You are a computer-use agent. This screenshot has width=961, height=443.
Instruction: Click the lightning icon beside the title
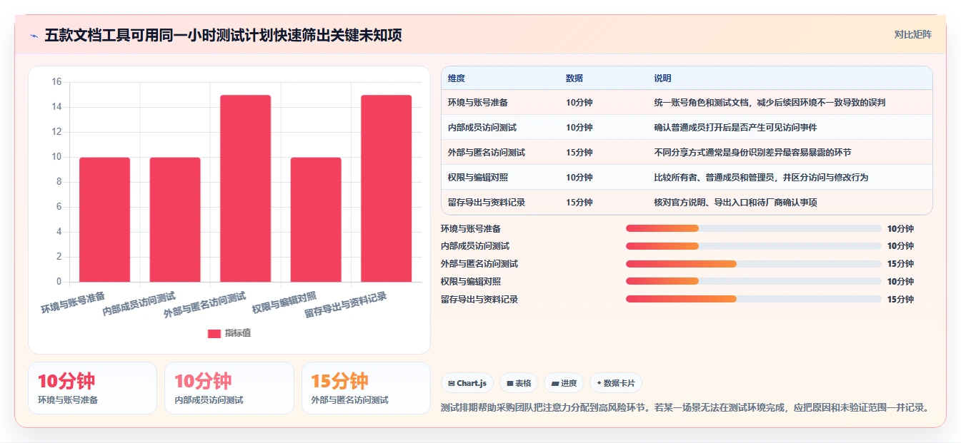point(34,35)
